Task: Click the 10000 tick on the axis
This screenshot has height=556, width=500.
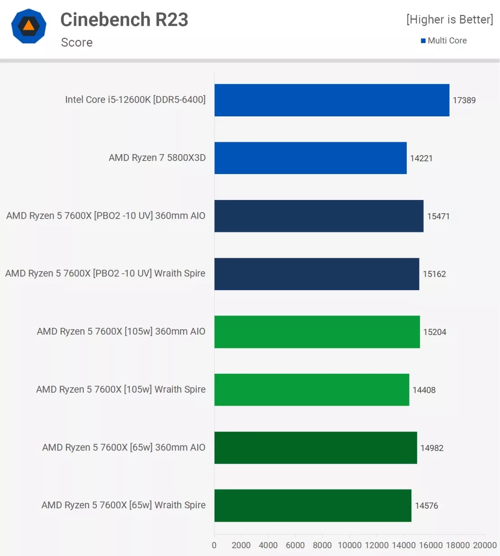Action: point(350,545)
